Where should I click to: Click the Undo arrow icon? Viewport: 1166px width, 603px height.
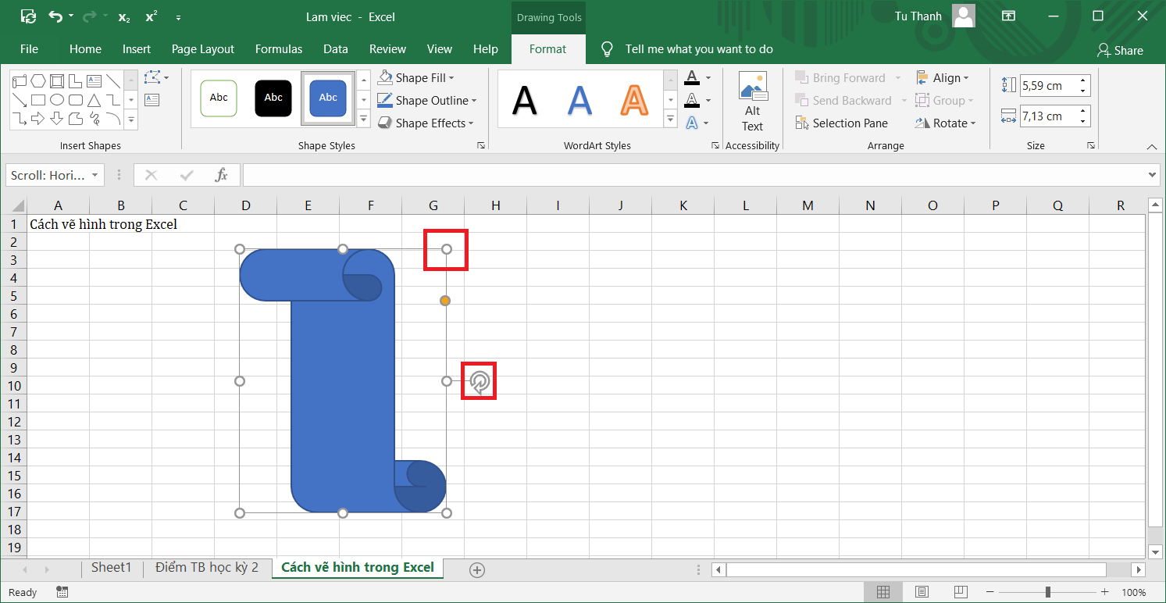55,16
